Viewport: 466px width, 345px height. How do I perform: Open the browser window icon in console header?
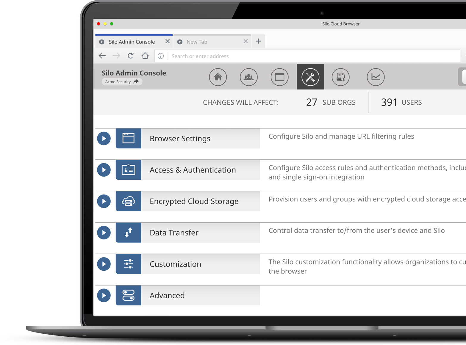279,77
